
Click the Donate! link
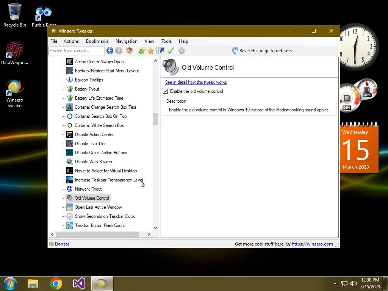63,244
